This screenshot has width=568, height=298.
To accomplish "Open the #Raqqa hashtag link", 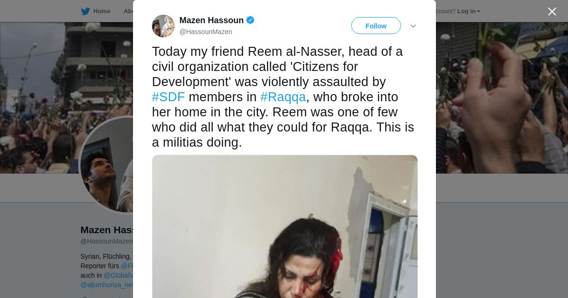I will click(283, 97).
